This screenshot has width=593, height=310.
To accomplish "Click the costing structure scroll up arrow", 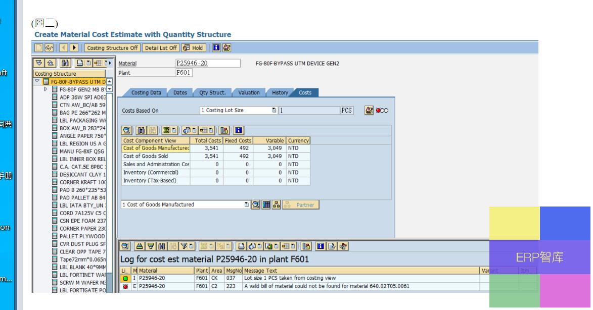I will (109, 82).
